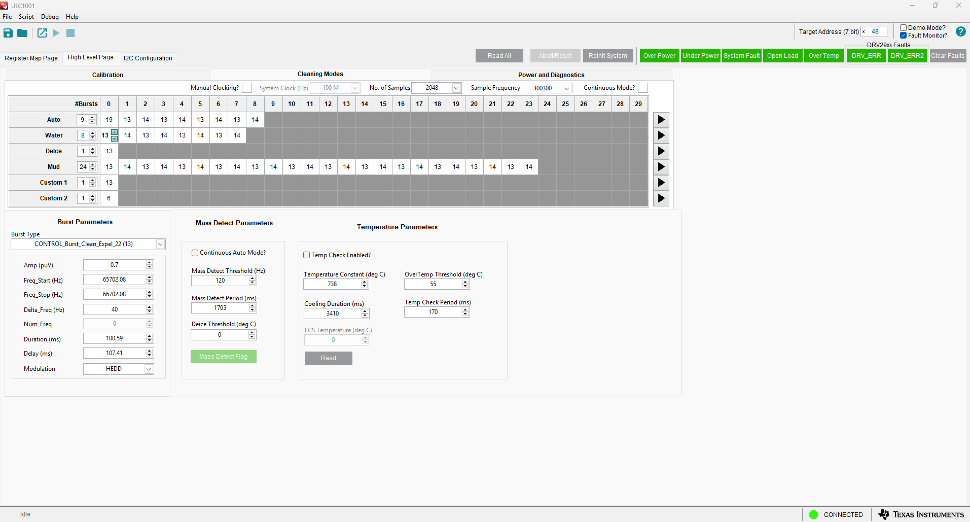Open the Sample Frequency dropdown
970x522 pixels.
(567, 88)
